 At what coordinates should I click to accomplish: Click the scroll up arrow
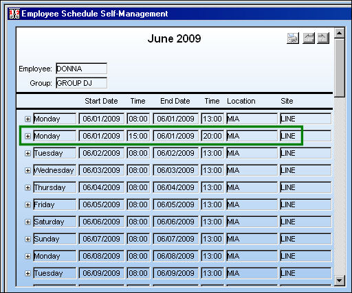[x=340, y=33]
